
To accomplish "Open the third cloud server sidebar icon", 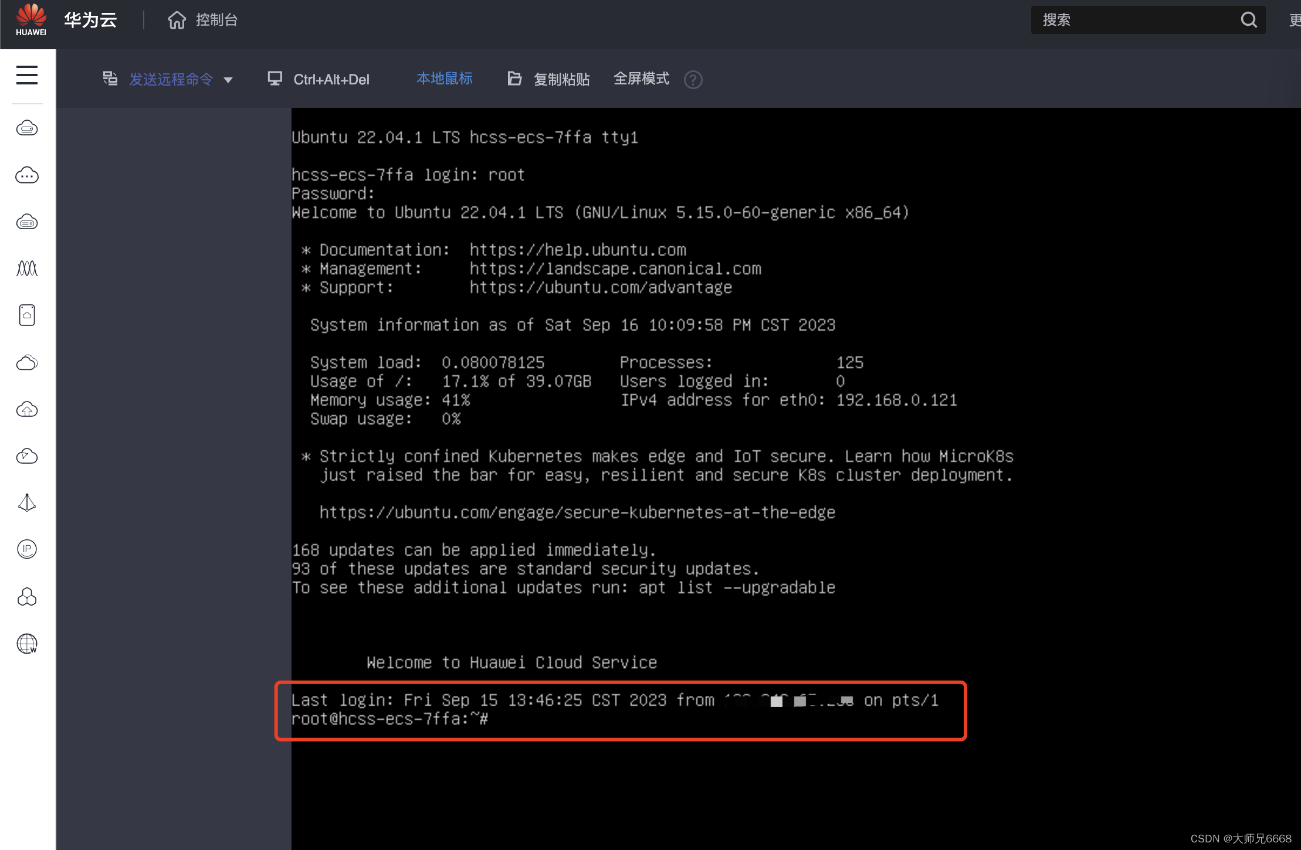I will click(x=27, y=222).
